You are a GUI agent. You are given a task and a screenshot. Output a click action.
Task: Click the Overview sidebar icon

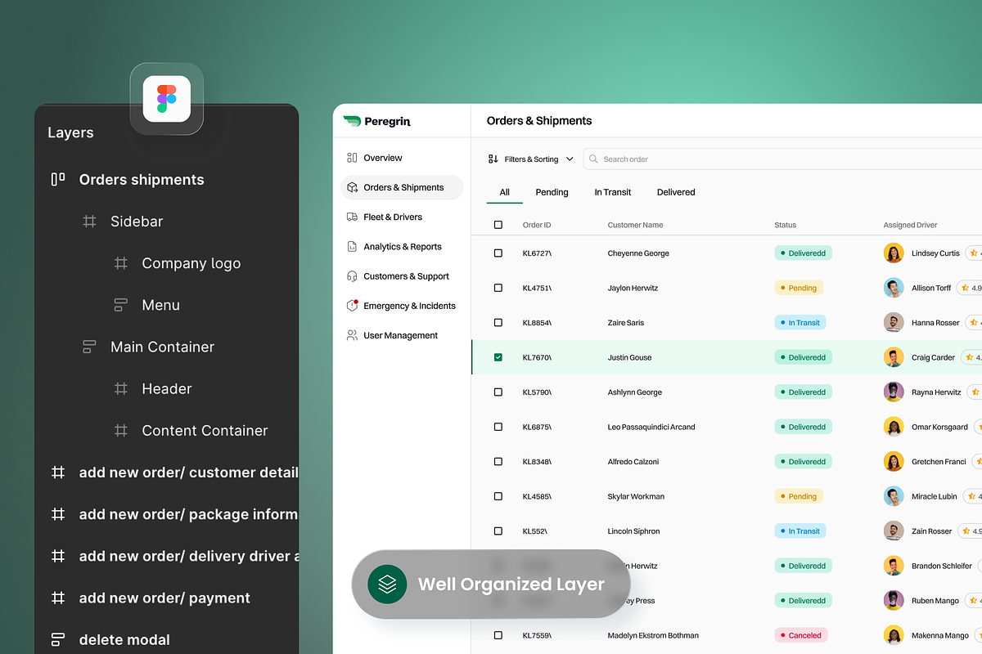352,158
